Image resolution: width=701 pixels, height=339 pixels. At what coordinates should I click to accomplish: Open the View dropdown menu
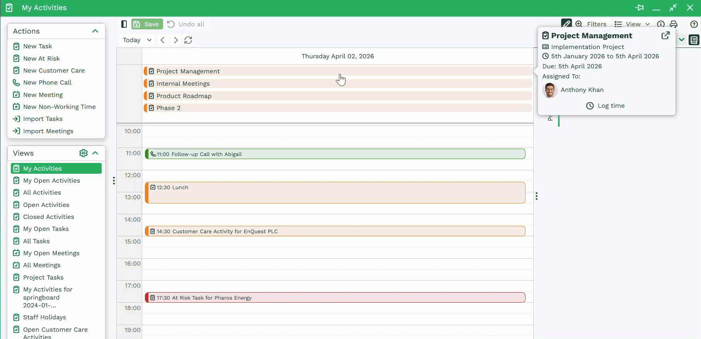coord(632,24)
